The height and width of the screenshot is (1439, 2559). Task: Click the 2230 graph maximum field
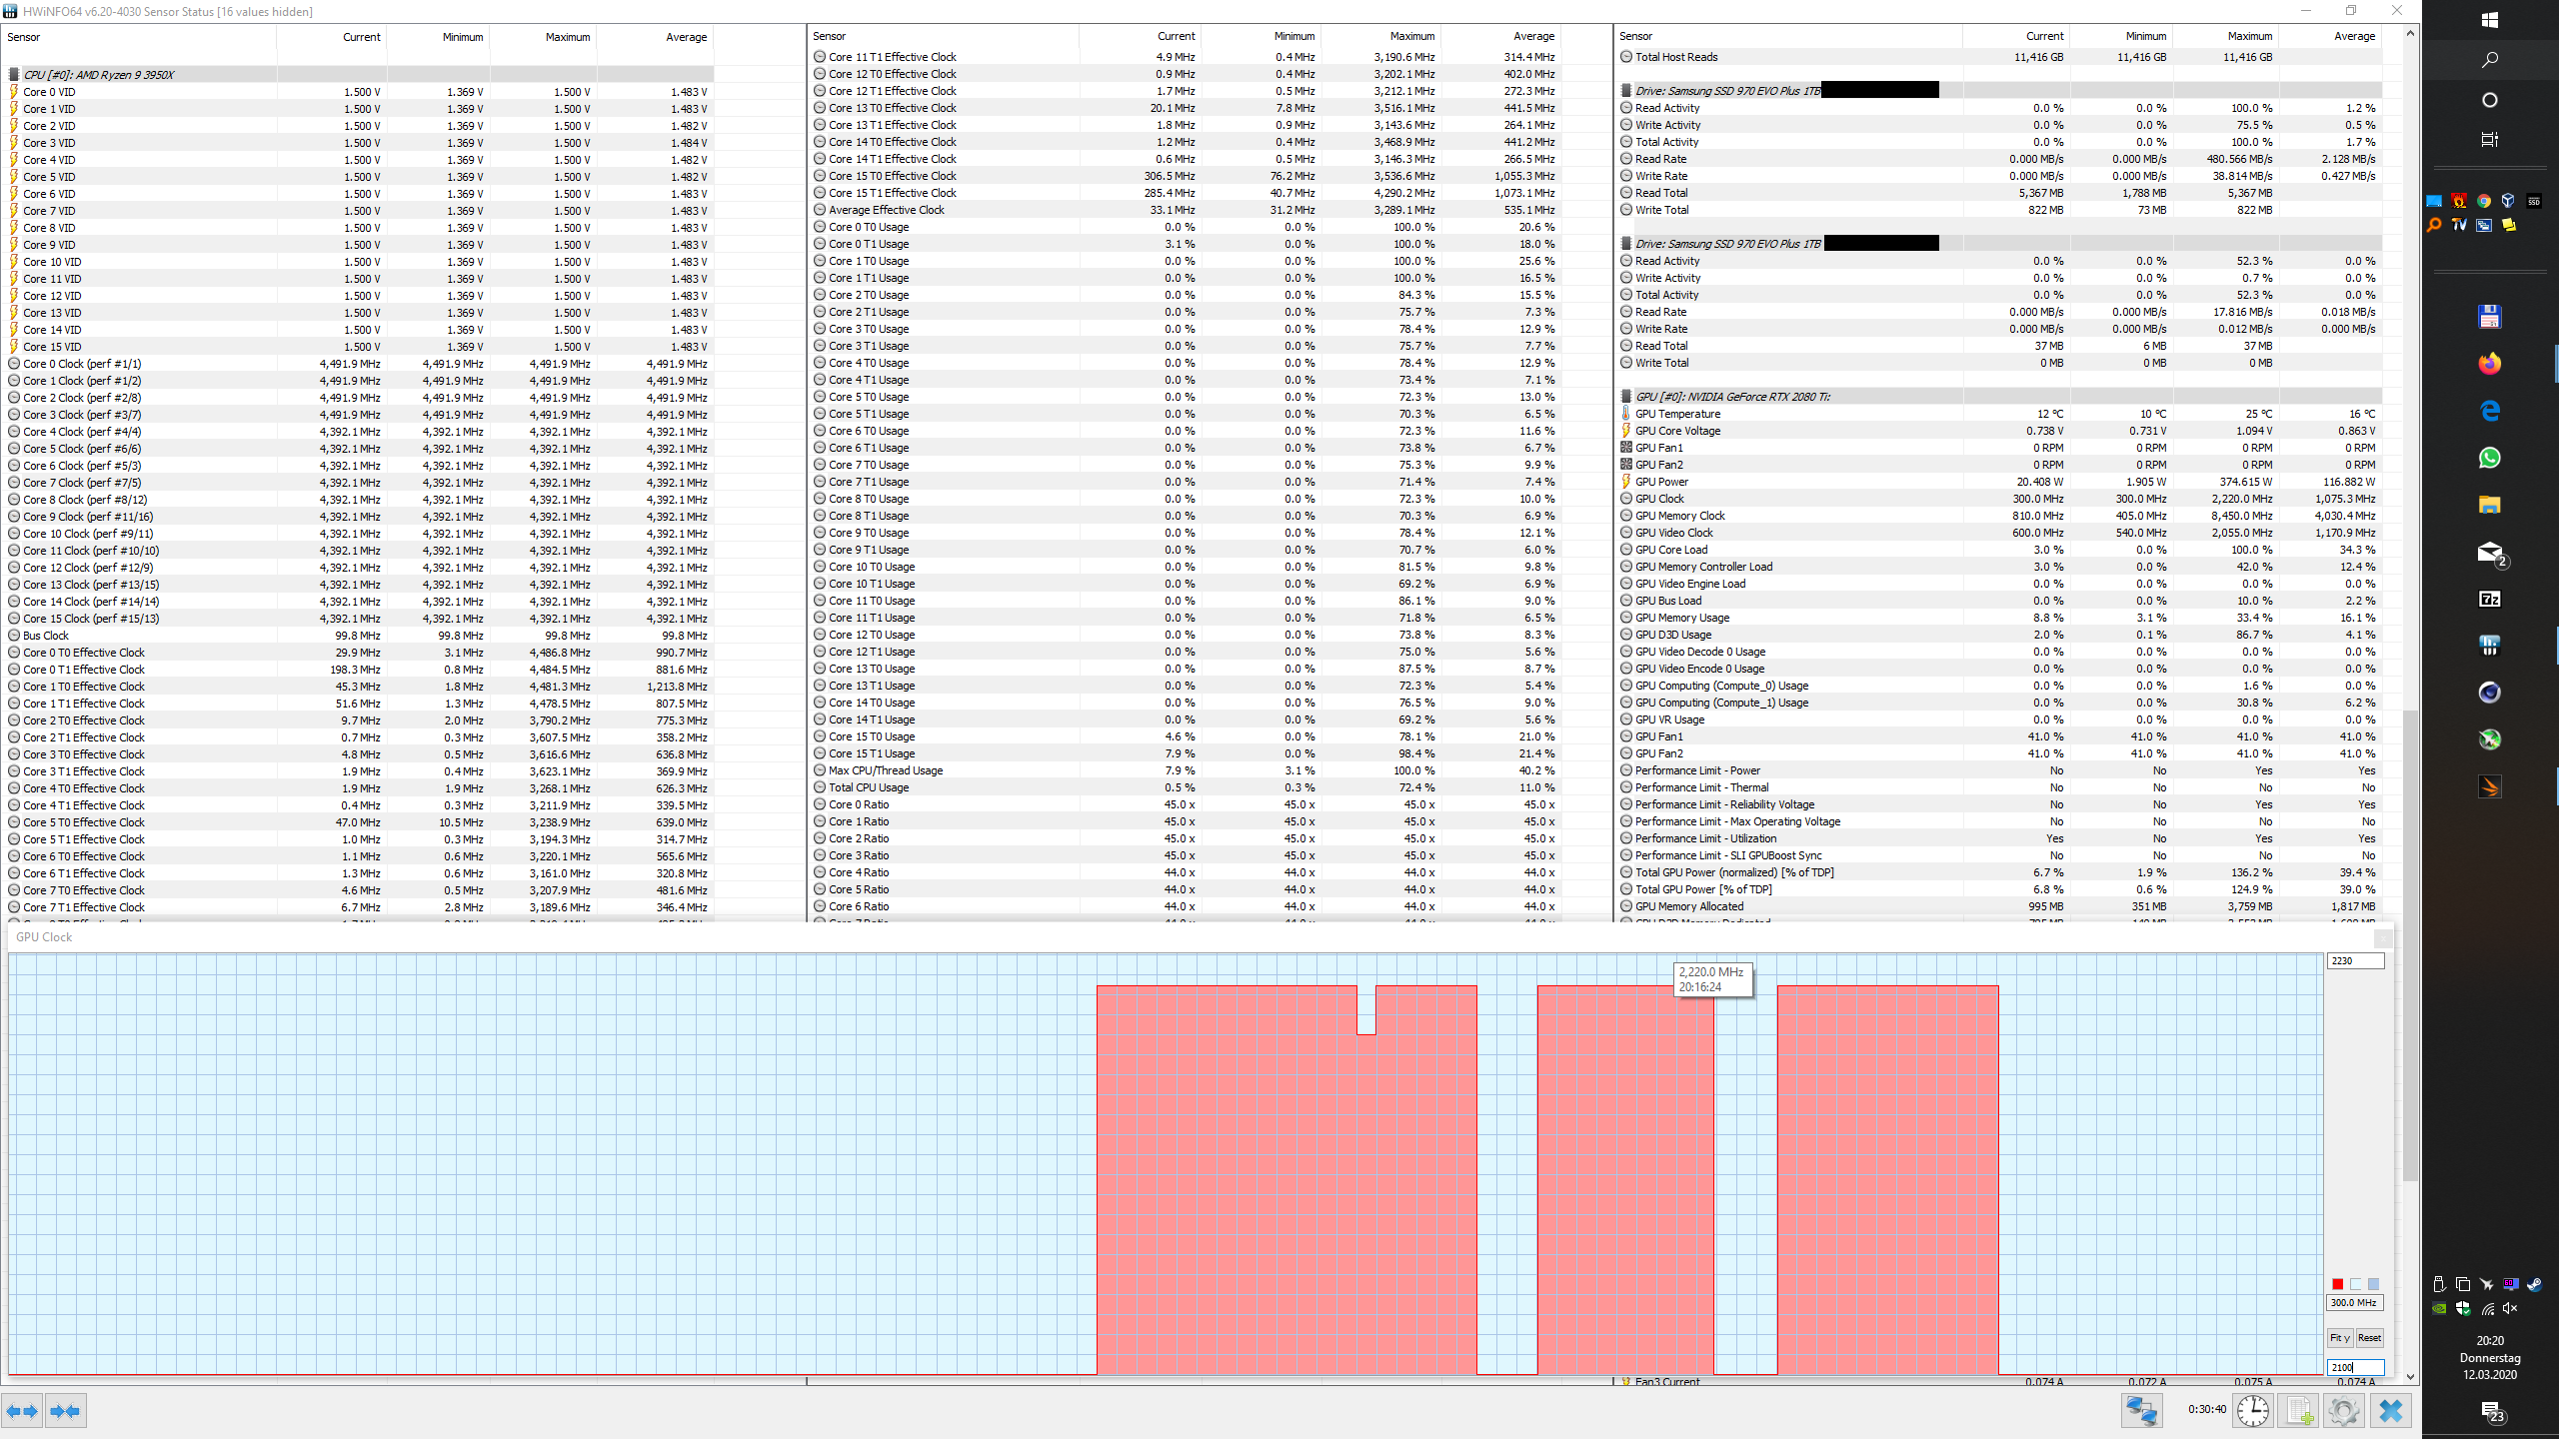tap(2355, 960)
